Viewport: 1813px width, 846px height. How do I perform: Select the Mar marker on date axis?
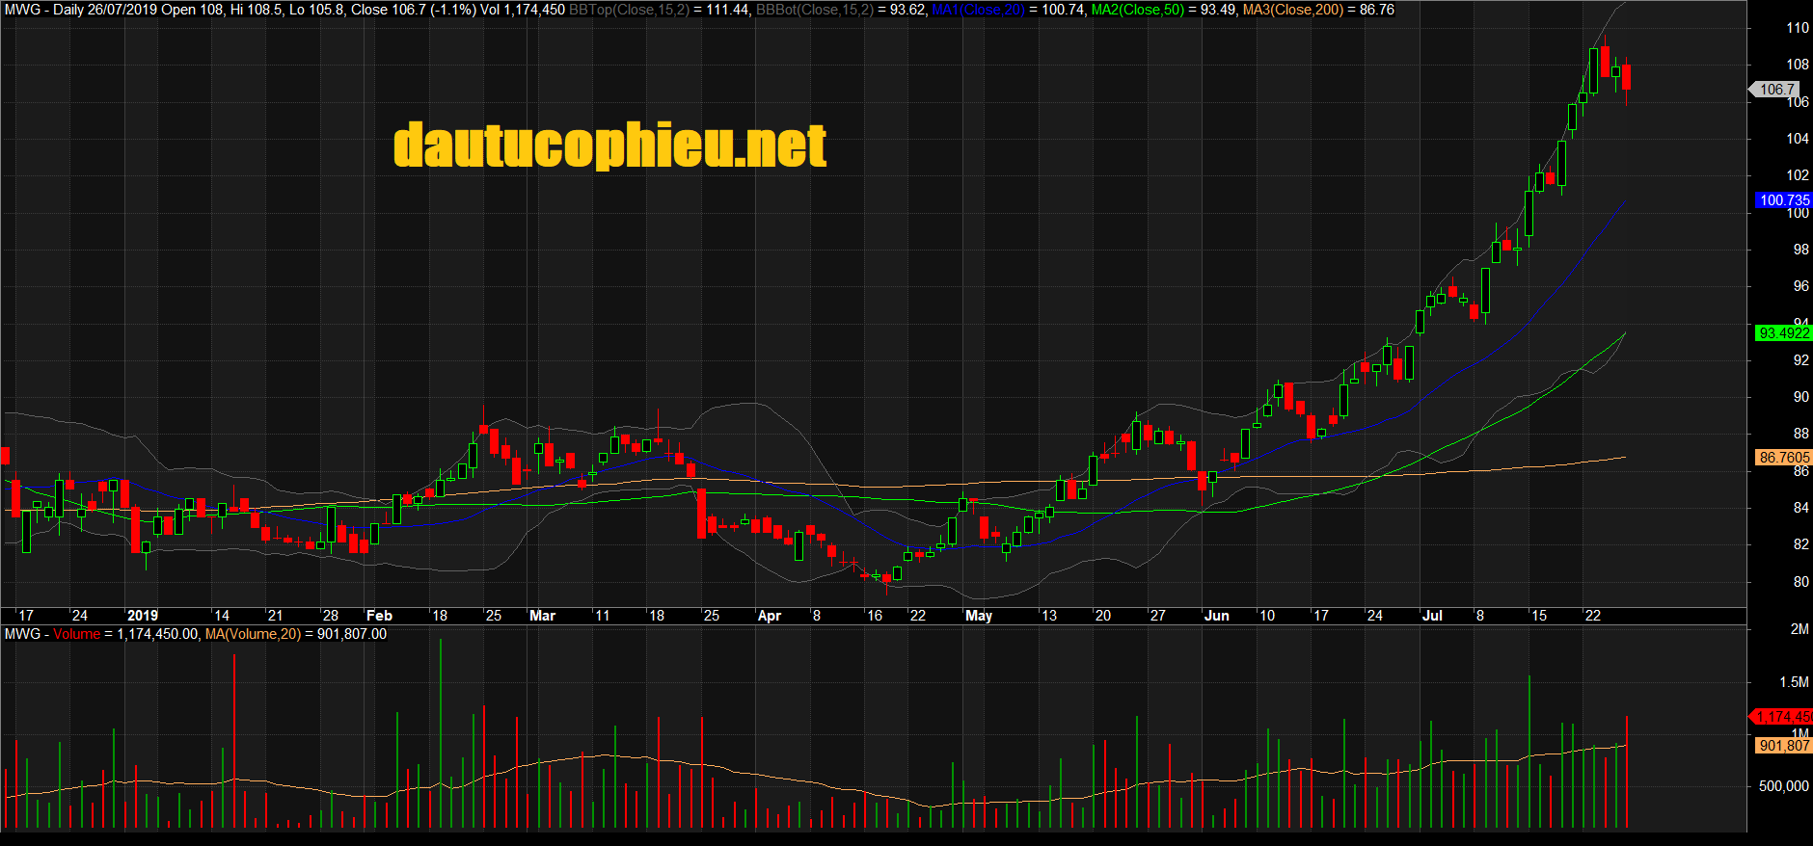pyautogui.click(x=542, y=616)
